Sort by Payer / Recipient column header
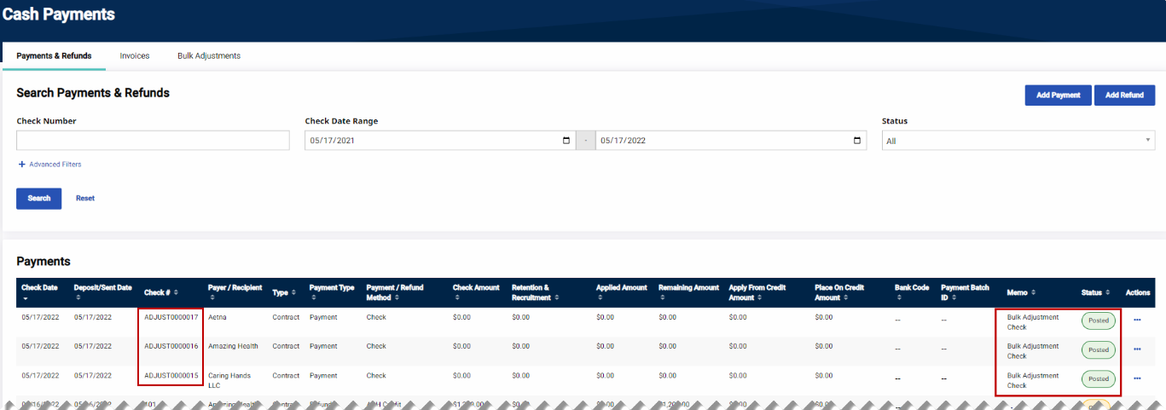This screenshot has height=410, width=1166. point(235,288)
